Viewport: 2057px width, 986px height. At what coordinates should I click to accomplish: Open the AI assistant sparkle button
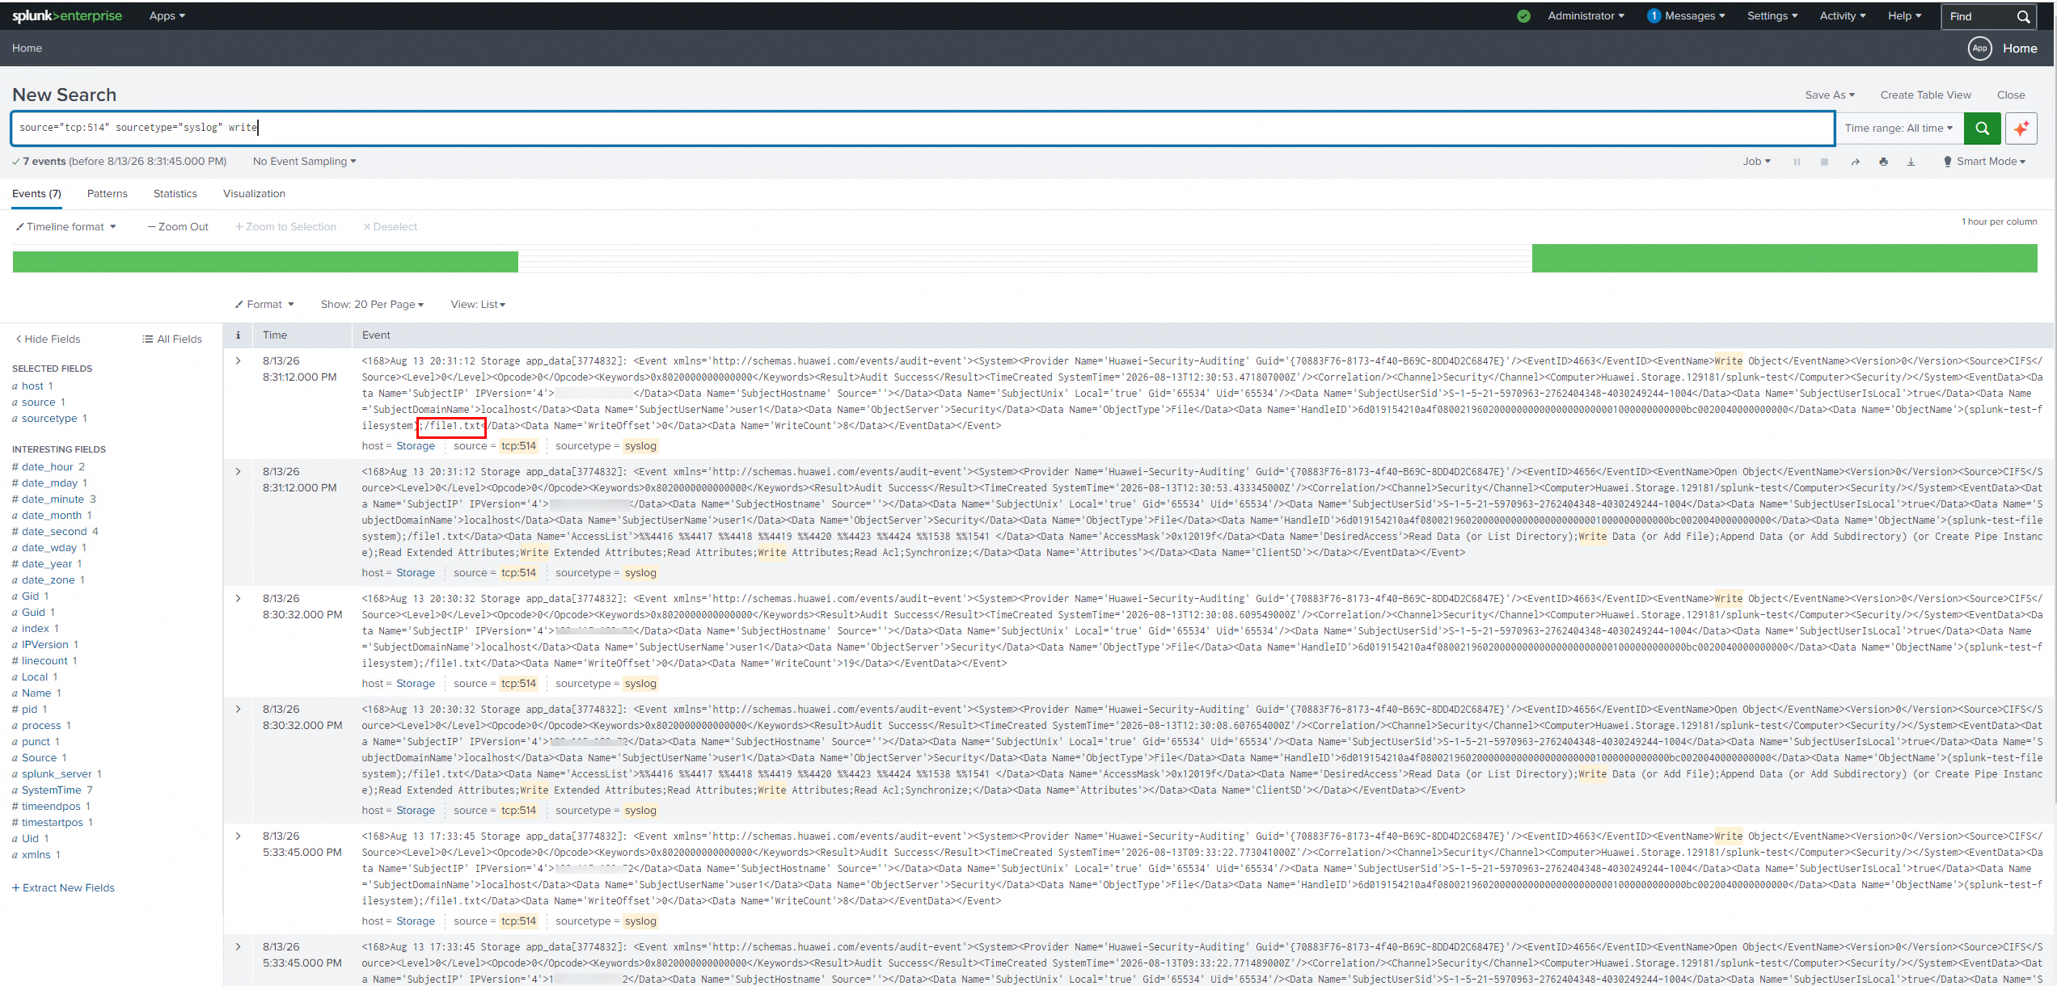coord(2021,129)
